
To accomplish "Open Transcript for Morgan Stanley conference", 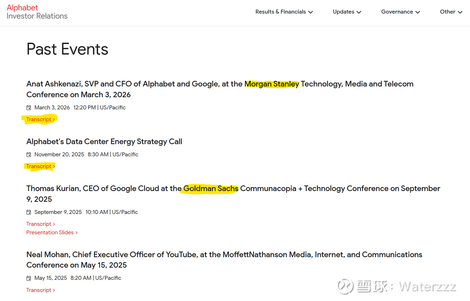I will (x=40, y=120).
